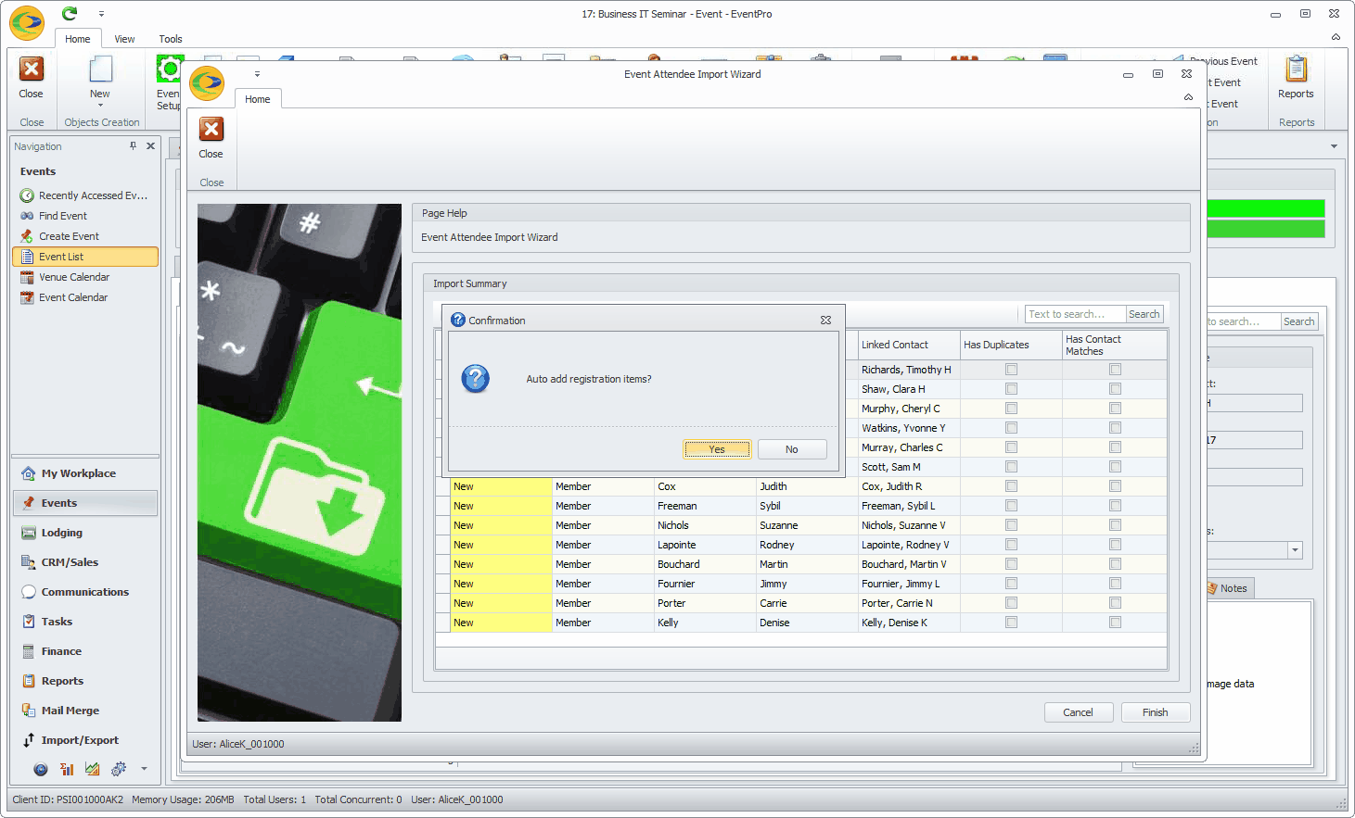Close the Confirmation dialog with X
This screenshot has width=1355, height=818.
coord(825,320)
